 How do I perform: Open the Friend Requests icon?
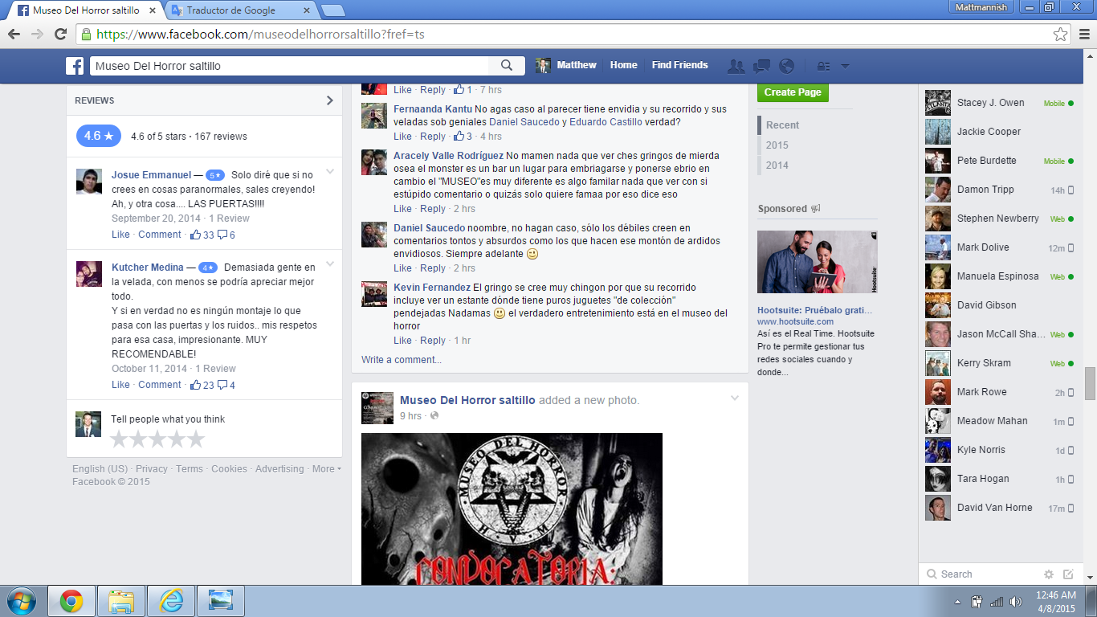click(736, 66)
